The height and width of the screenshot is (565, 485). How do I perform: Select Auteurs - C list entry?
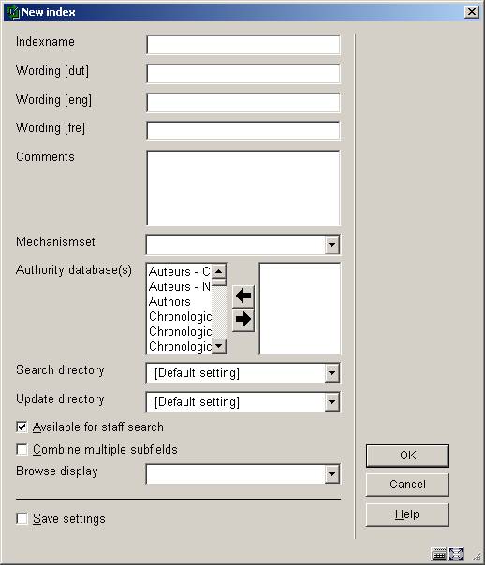(x=179, y=271)
